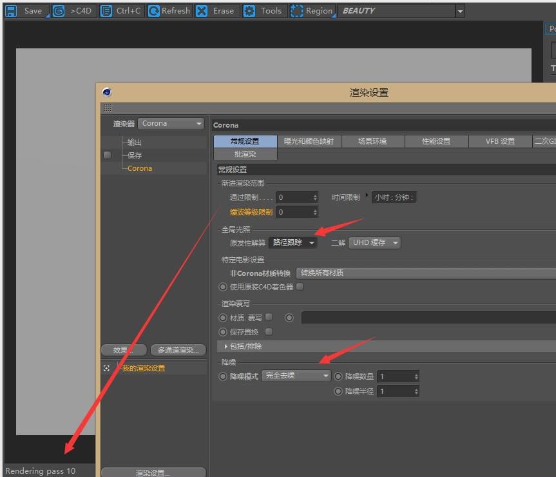Viewport: 556px width, 477px height.
Task: Click the expand icon beside 我的渲染设置
Action: (106, 368)
